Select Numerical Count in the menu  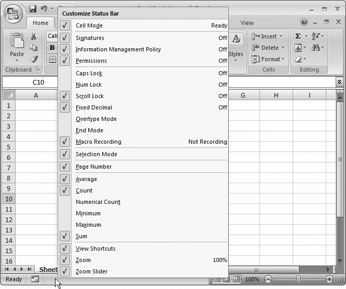coord(98,202)
